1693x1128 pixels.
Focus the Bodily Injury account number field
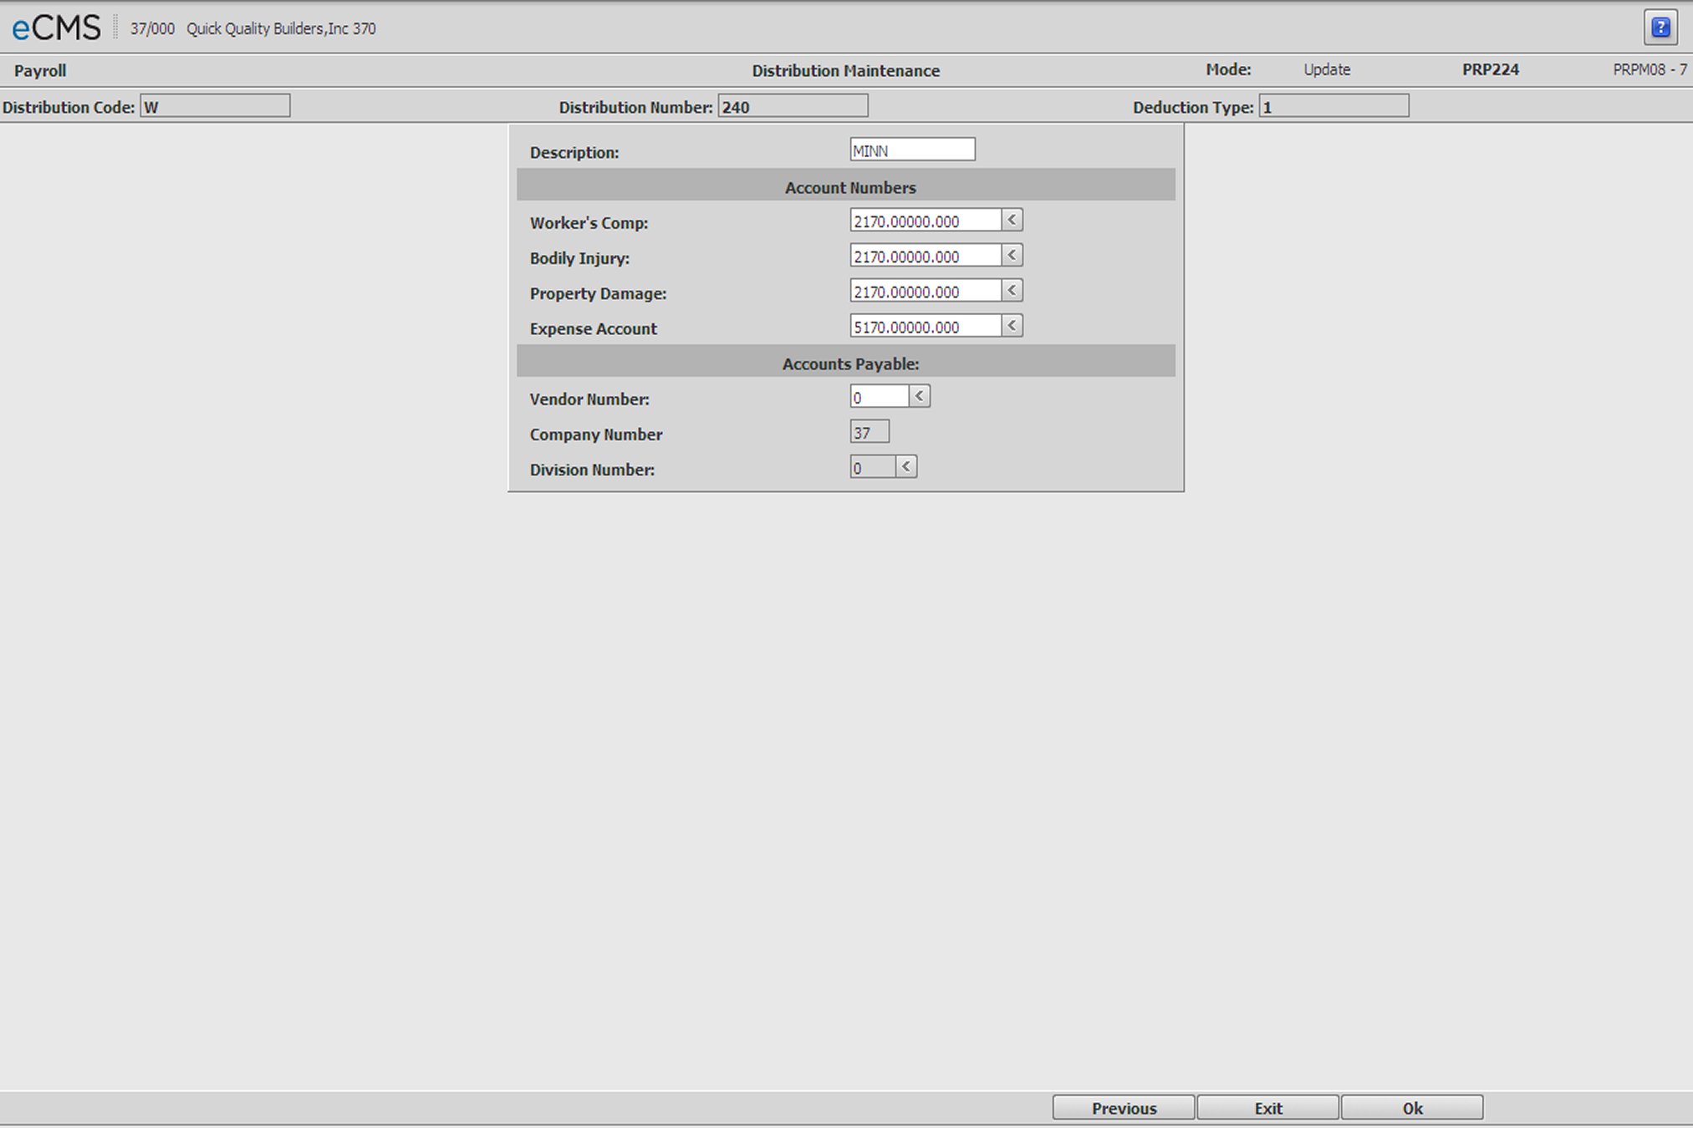(926, 256)
